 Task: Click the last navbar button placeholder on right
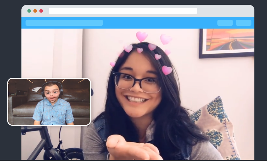[243, 23]
